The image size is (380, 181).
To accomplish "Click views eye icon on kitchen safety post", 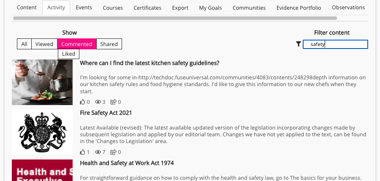I will pyautogui.click(x=98, y=102).
